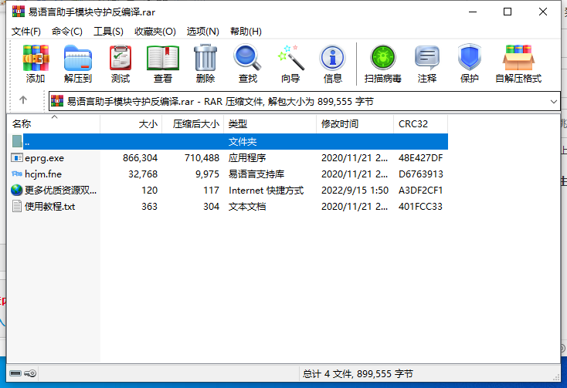Click archive icon in address bar
Viewport: 567px width, 388px height.
[x=57, y=101]
